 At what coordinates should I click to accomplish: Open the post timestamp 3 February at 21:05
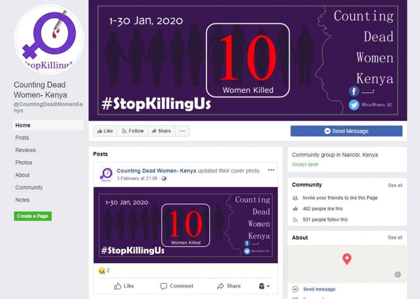click(137, 179)
